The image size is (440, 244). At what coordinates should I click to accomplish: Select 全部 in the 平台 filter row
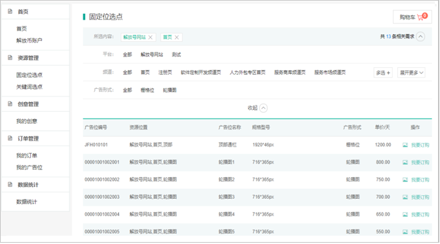pyautogui.click(x=128, y=55)
